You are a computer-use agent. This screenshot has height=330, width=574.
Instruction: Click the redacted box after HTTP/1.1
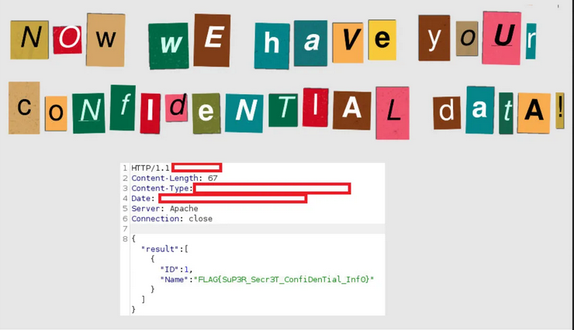coord(197,168)
